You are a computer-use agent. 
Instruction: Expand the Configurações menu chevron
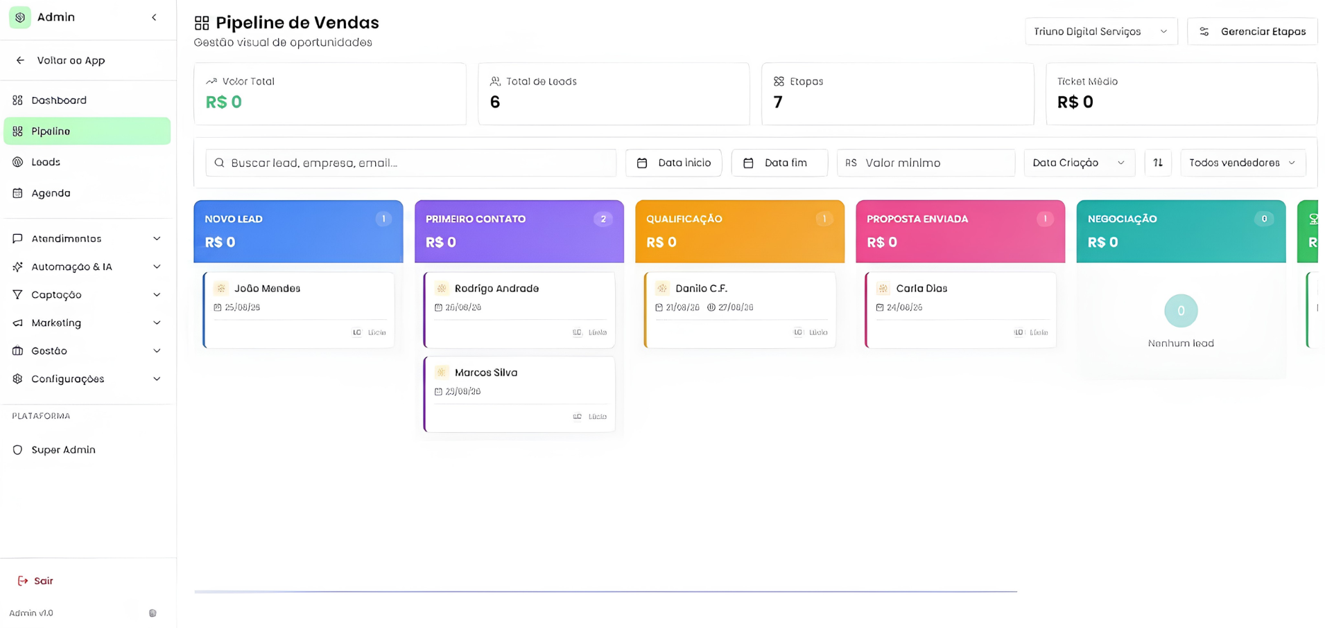[157, 379]
